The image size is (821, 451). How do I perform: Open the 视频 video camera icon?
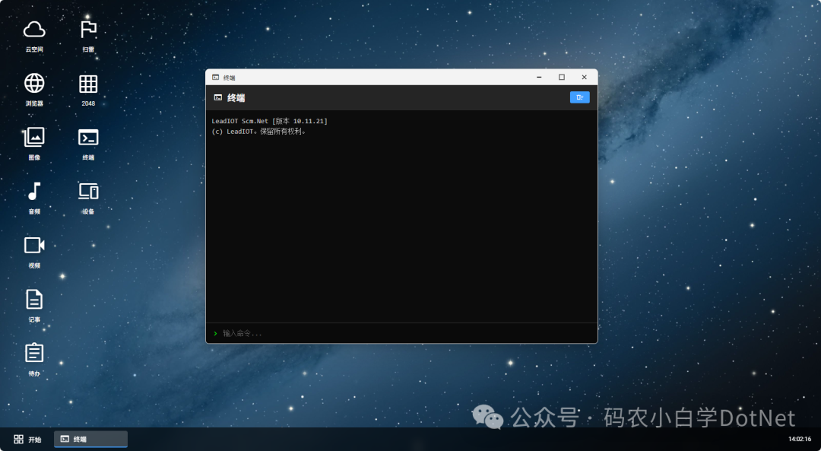point(34,252)
